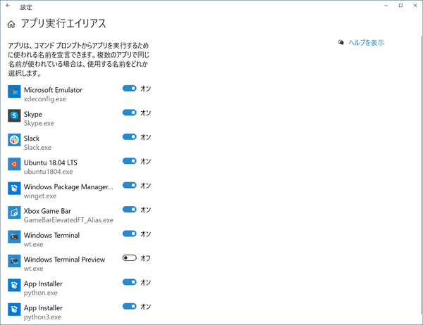Screen dimensions: 423x325
Task: Click Windows Package Manager... label
Action: tap(68, 187)
